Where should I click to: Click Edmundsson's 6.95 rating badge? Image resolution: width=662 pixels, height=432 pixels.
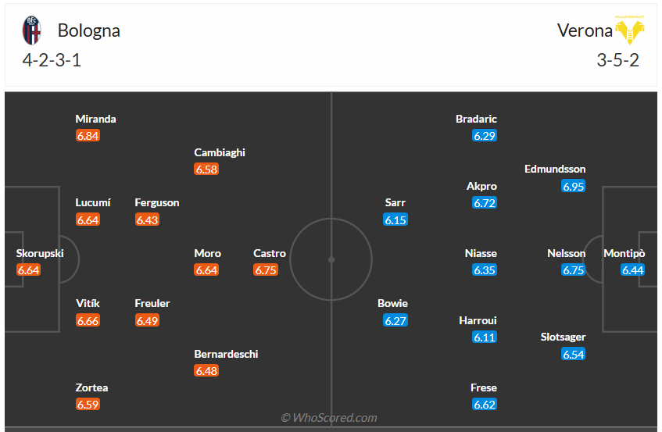coord(573,187)
